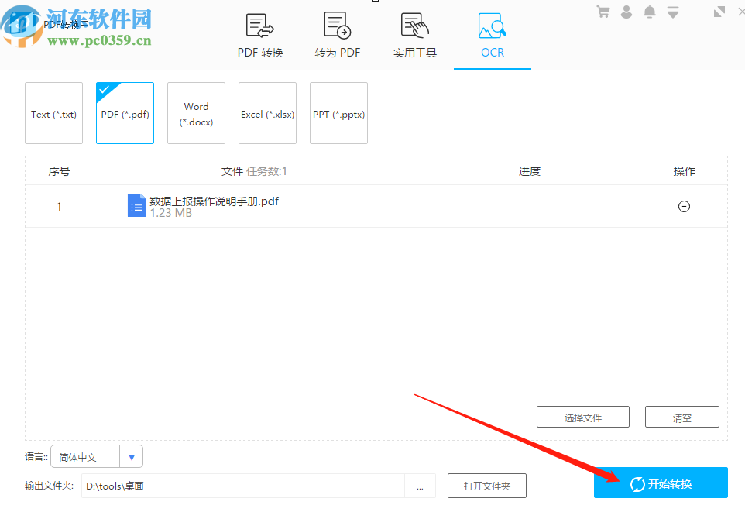Screen dimensions: 745x512
Task: Click the language dropdown arrow
Action: (x=132, y=457)
